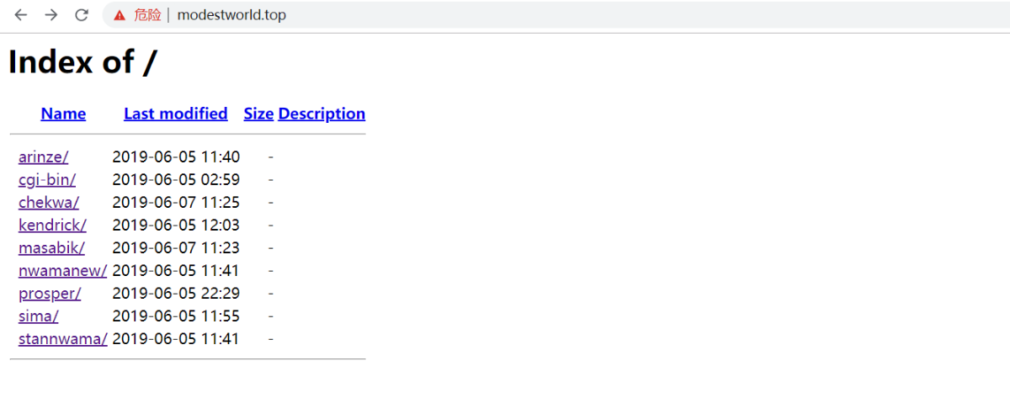Open the nwamanew/ folder link
1010x398 pixels.
[x=62, y=270]
